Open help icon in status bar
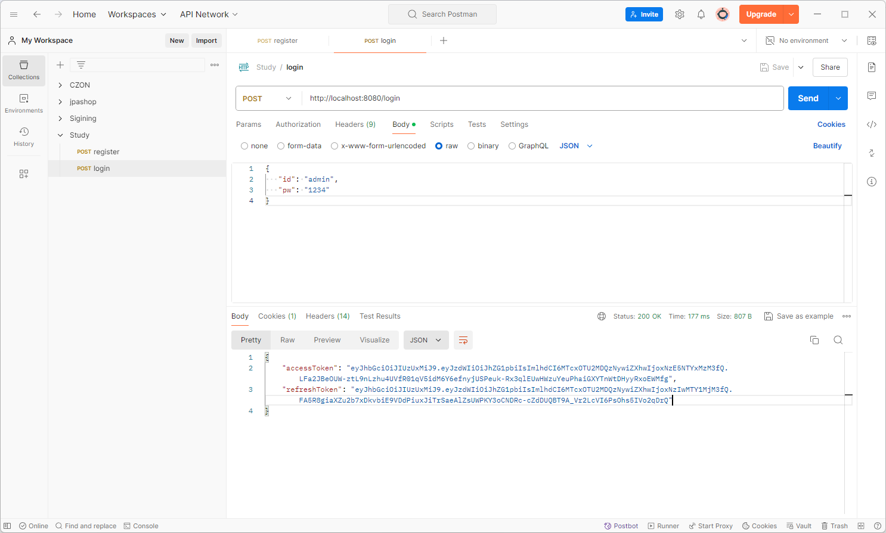 pyautogui.click(x=878, y=526)
